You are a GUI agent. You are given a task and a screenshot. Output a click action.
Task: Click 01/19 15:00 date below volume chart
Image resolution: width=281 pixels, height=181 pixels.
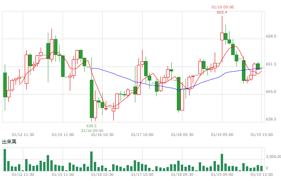[262, 174]
